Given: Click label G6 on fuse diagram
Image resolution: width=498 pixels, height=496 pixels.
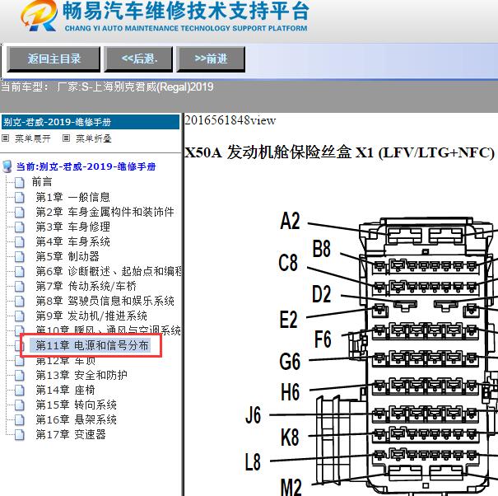Looking at the screenshot, I should coord(290,362).
